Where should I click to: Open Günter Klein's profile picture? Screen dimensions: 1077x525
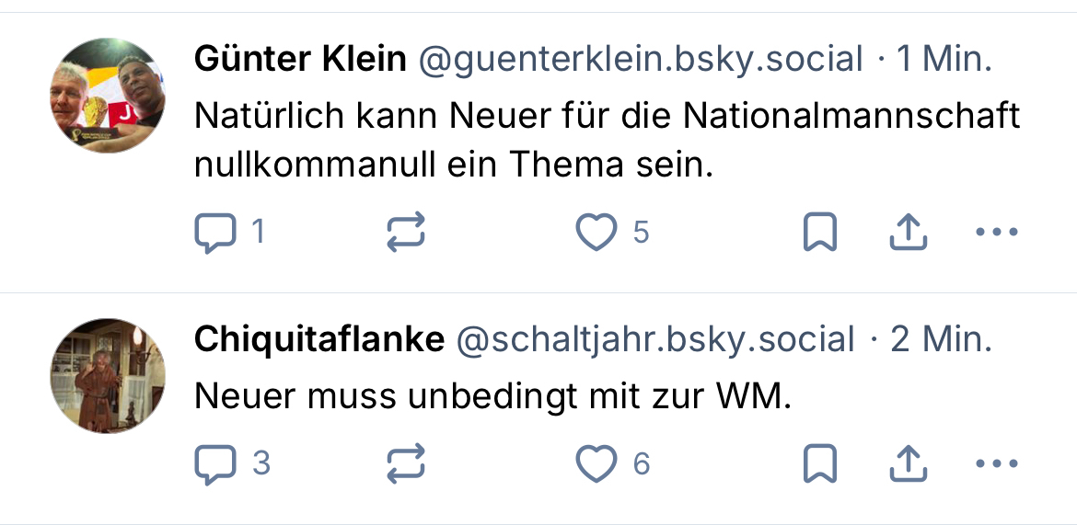pyautogui.click(x=107, y=96)
